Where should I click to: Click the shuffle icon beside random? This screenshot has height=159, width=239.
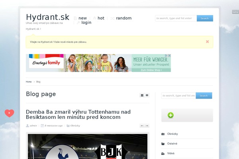click(112, 18)
